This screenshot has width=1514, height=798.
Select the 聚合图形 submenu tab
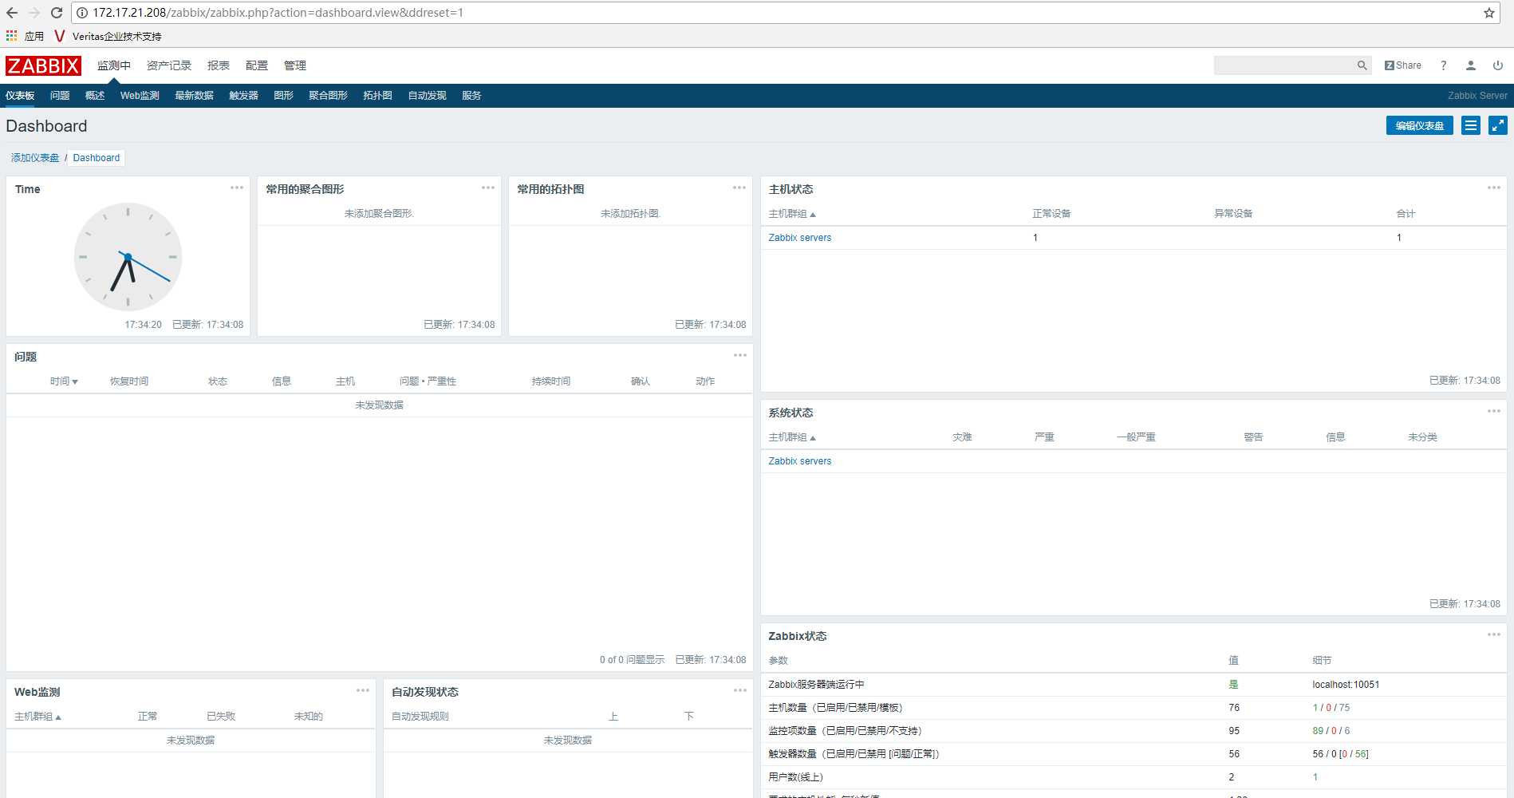coord(329,96)
